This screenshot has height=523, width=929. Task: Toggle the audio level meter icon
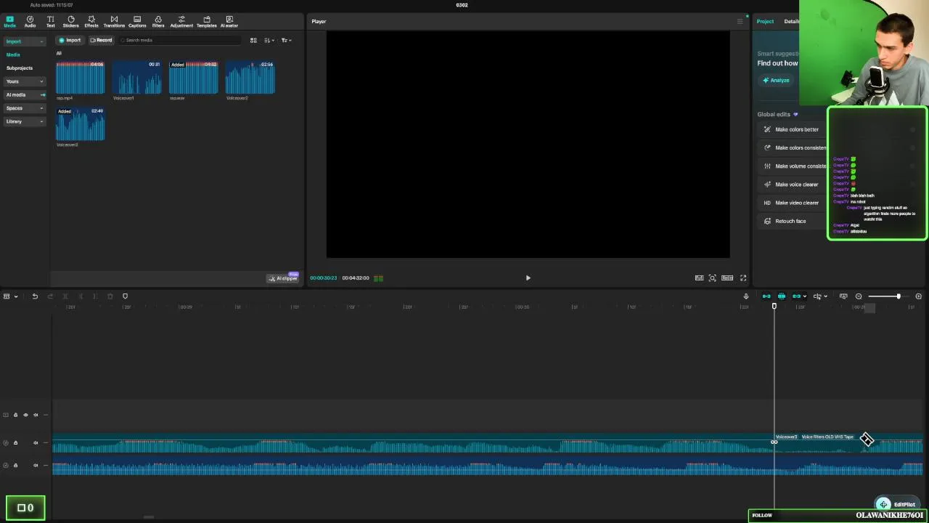(378, 277)
